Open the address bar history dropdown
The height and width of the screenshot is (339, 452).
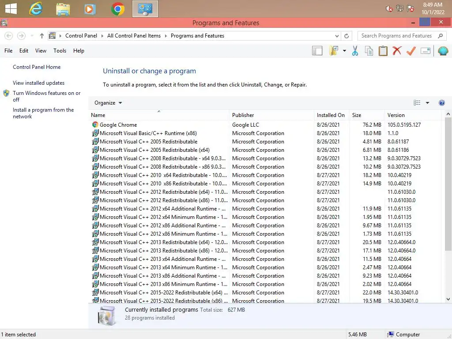click(x=337, y=36)
